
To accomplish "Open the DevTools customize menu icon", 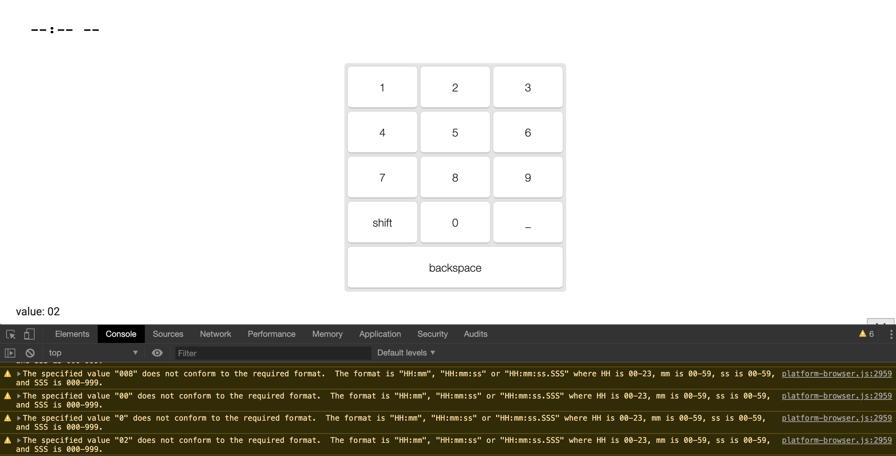I will 891,334.
